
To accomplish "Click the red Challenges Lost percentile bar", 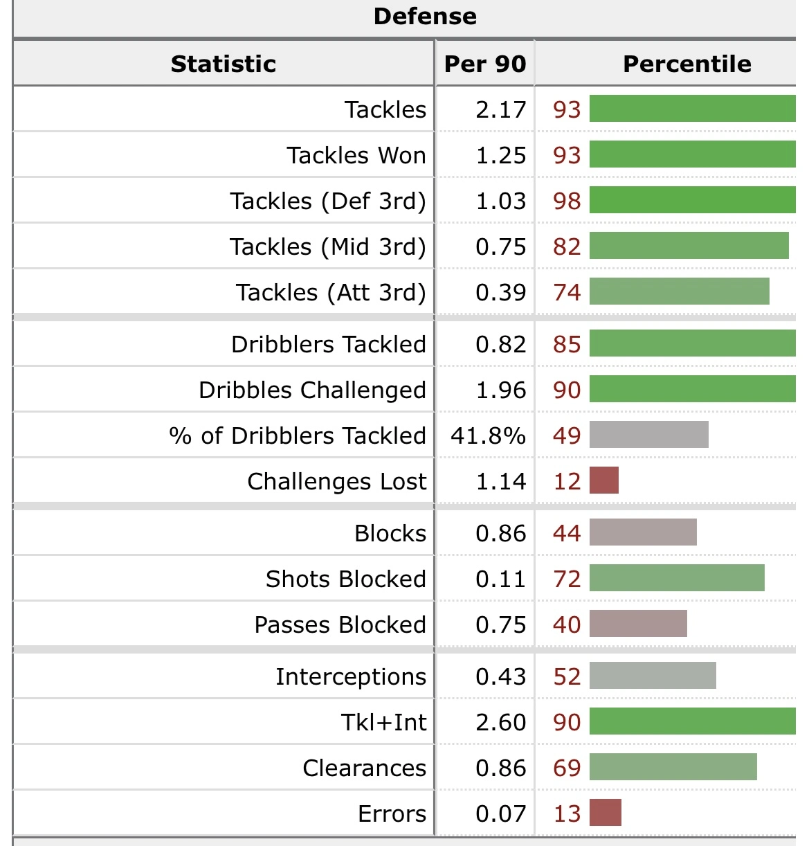I will tap(603, 481).
